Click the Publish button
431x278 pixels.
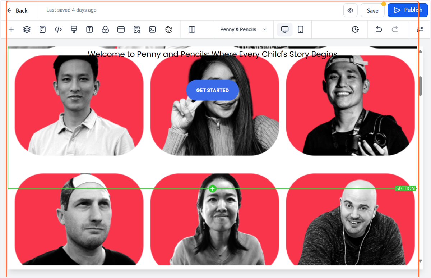coord(407,10)
